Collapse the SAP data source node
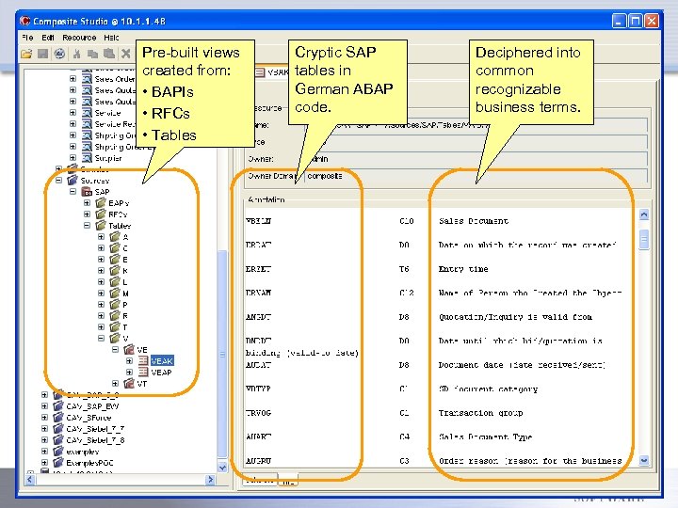This screenshot has width=678, height=508. pyautogui.click(x=73, y=191)
